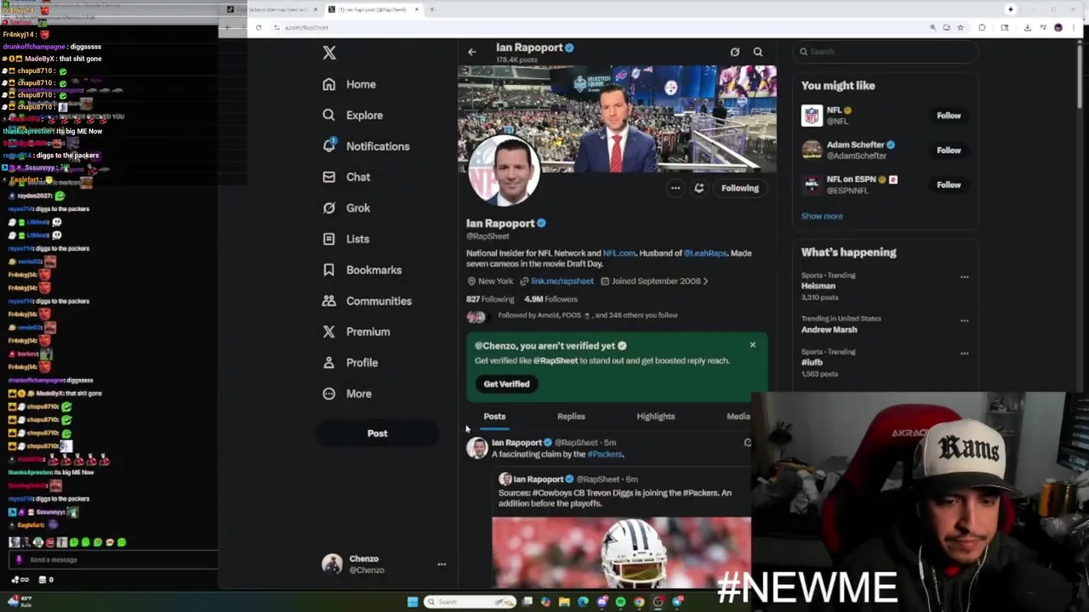Open the Trevon Diggs post image
The width and height of the screenshot is (1089, 612).
621,552
